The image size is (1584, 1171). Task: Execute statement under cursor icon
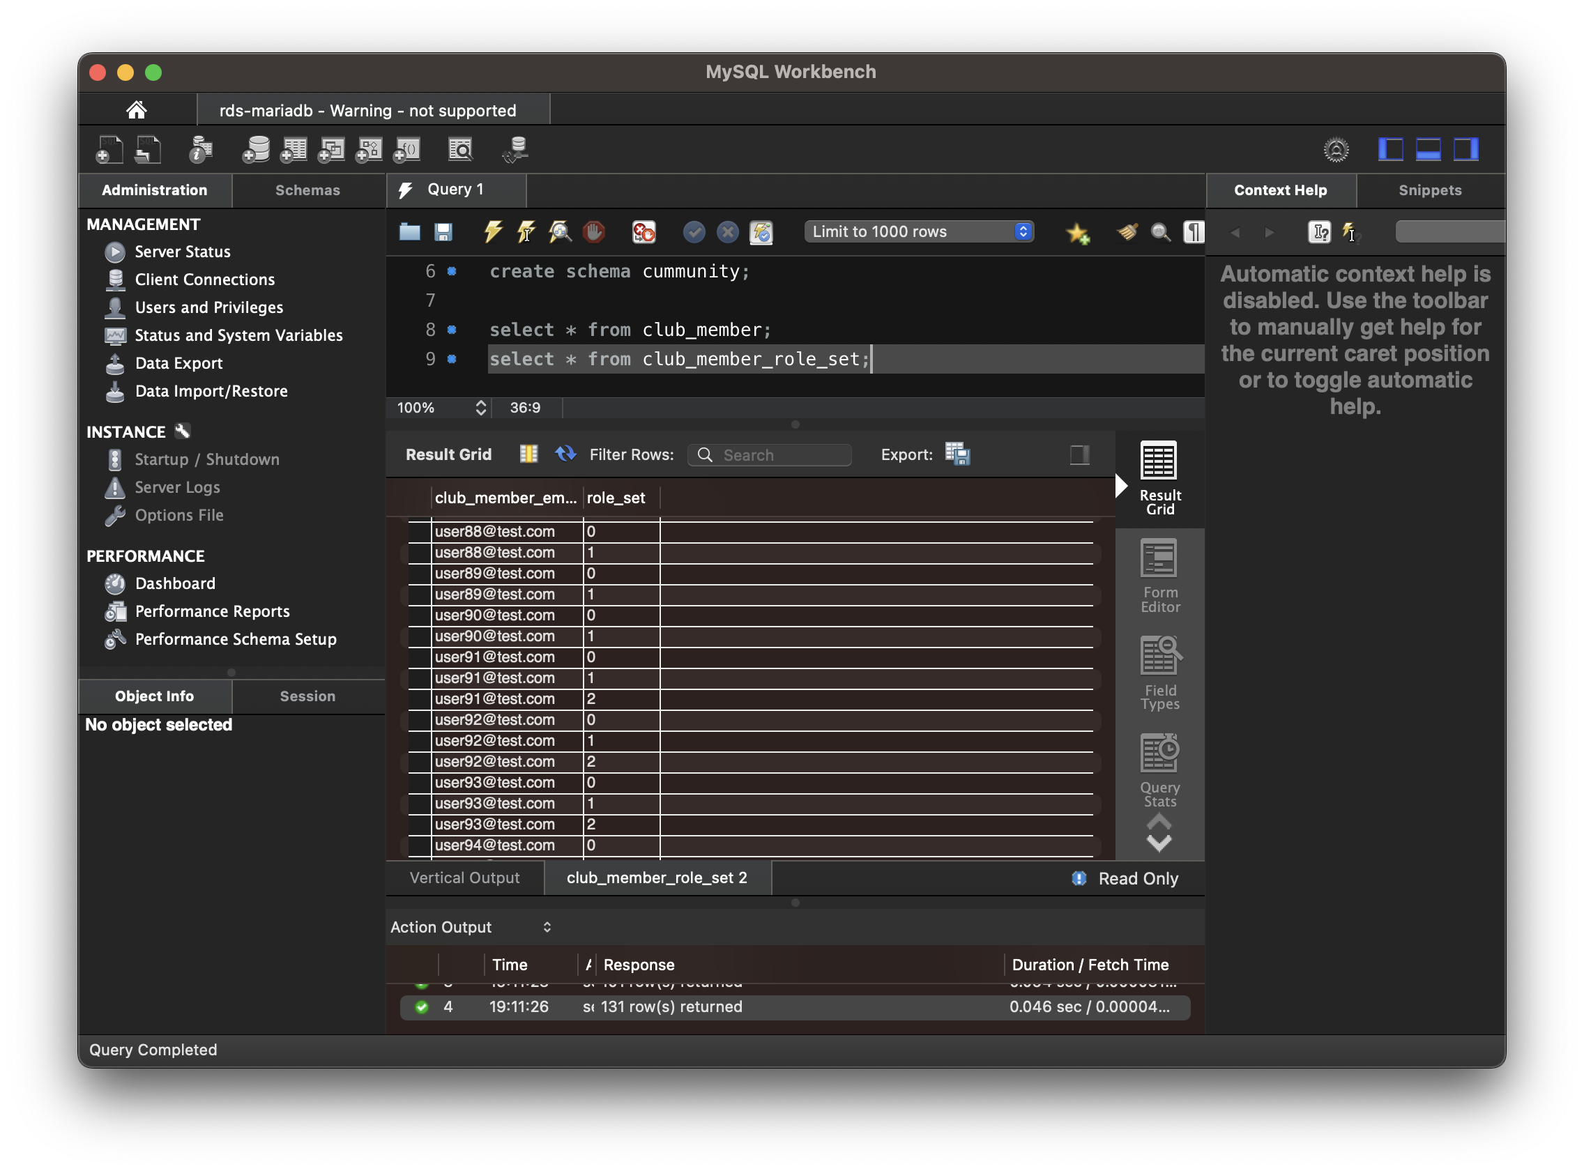(526, 232)
